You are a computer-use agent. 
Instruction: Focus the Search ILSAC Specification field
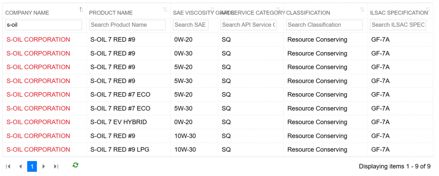pos(398,25)
